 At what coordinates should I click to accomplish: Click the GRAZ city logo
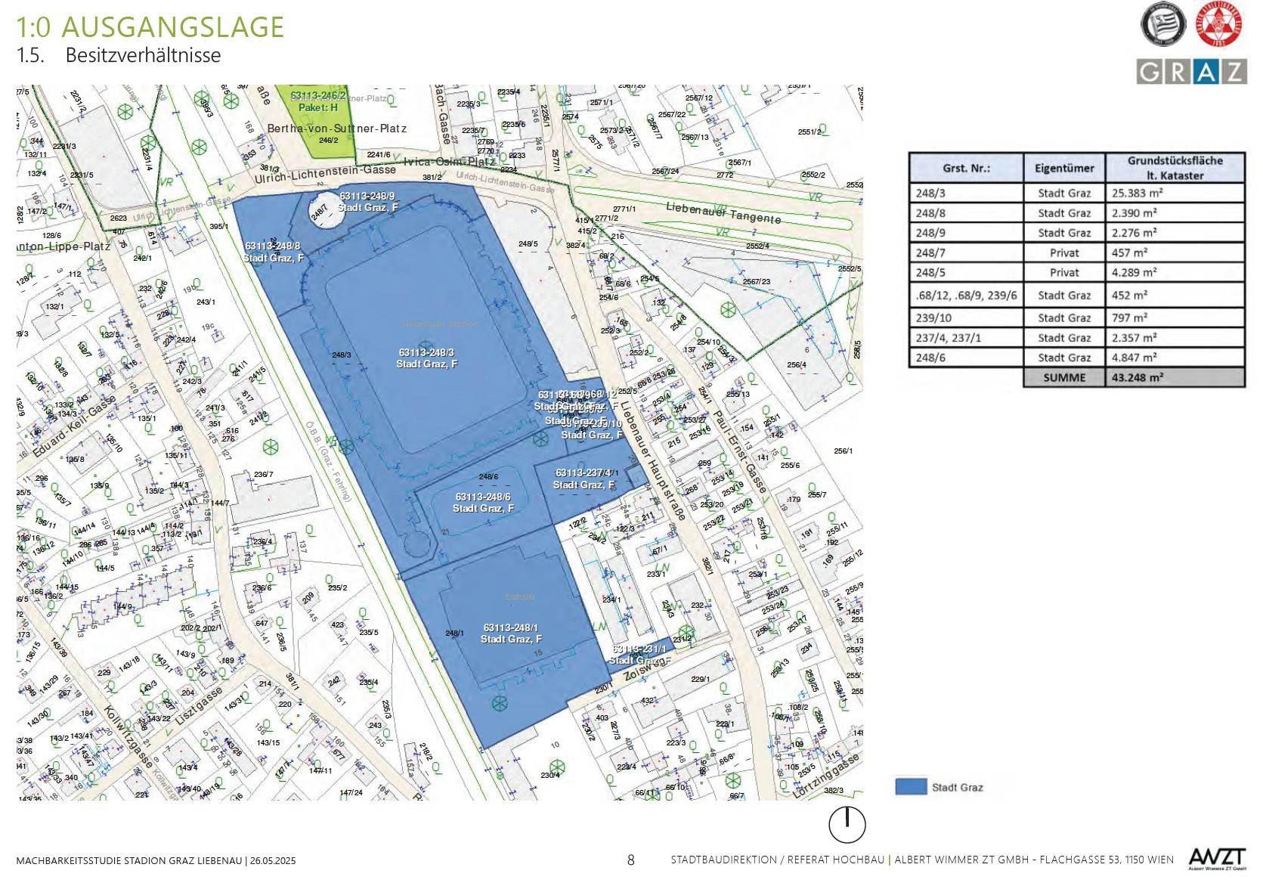[1192, 71]
